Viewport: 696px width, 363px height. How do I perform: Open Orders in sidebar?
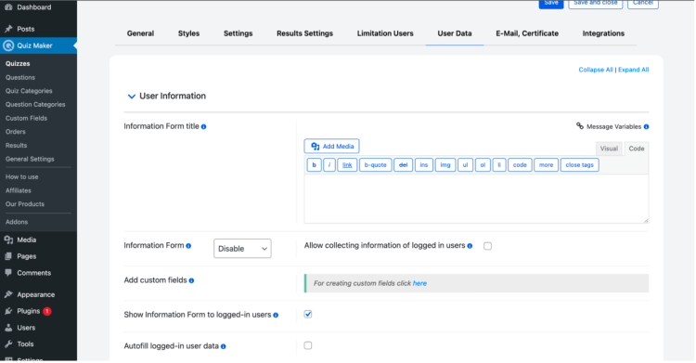click(x=16, y=132)
